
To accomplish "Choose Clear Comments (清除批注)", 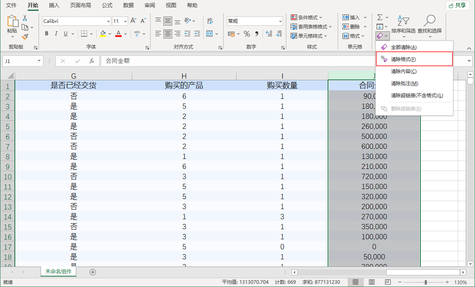I will click(414, 83).
